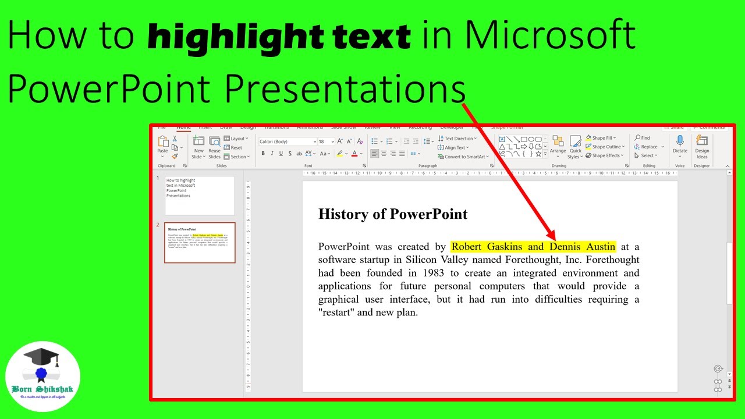
Task: Open the Drawing group dialog launcher
Action: (x=627, y=166)
